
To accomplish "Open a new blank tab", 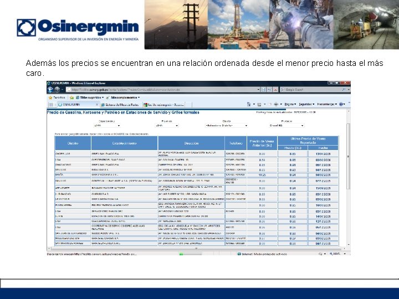I will (188, 105).
